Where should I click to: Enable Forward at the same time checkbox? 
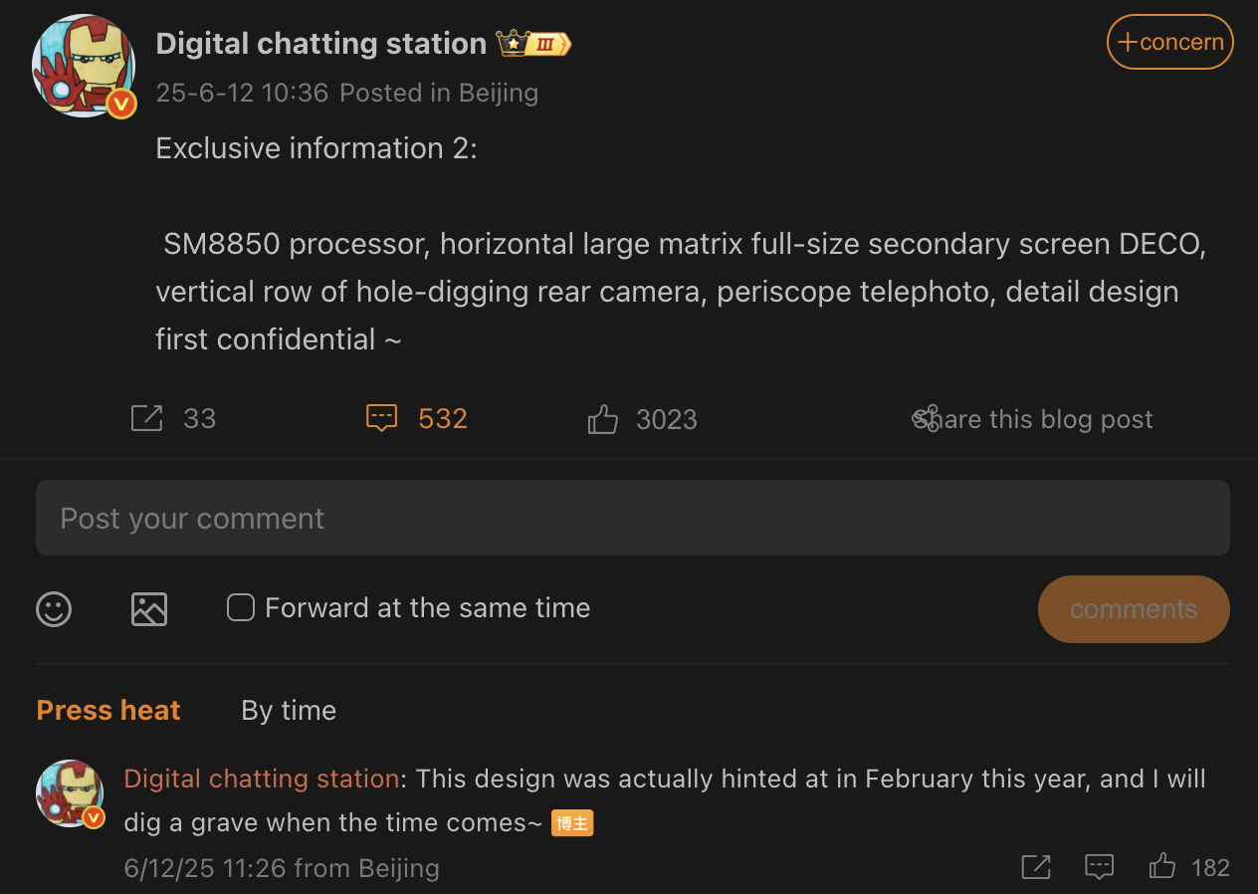coord(241,607)
